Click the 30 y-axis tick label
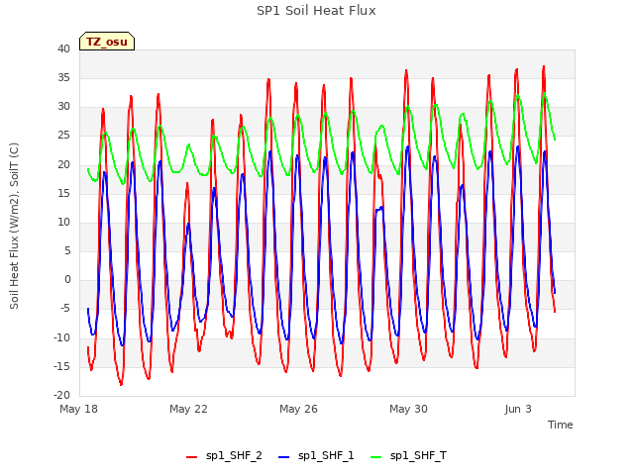 63,107
